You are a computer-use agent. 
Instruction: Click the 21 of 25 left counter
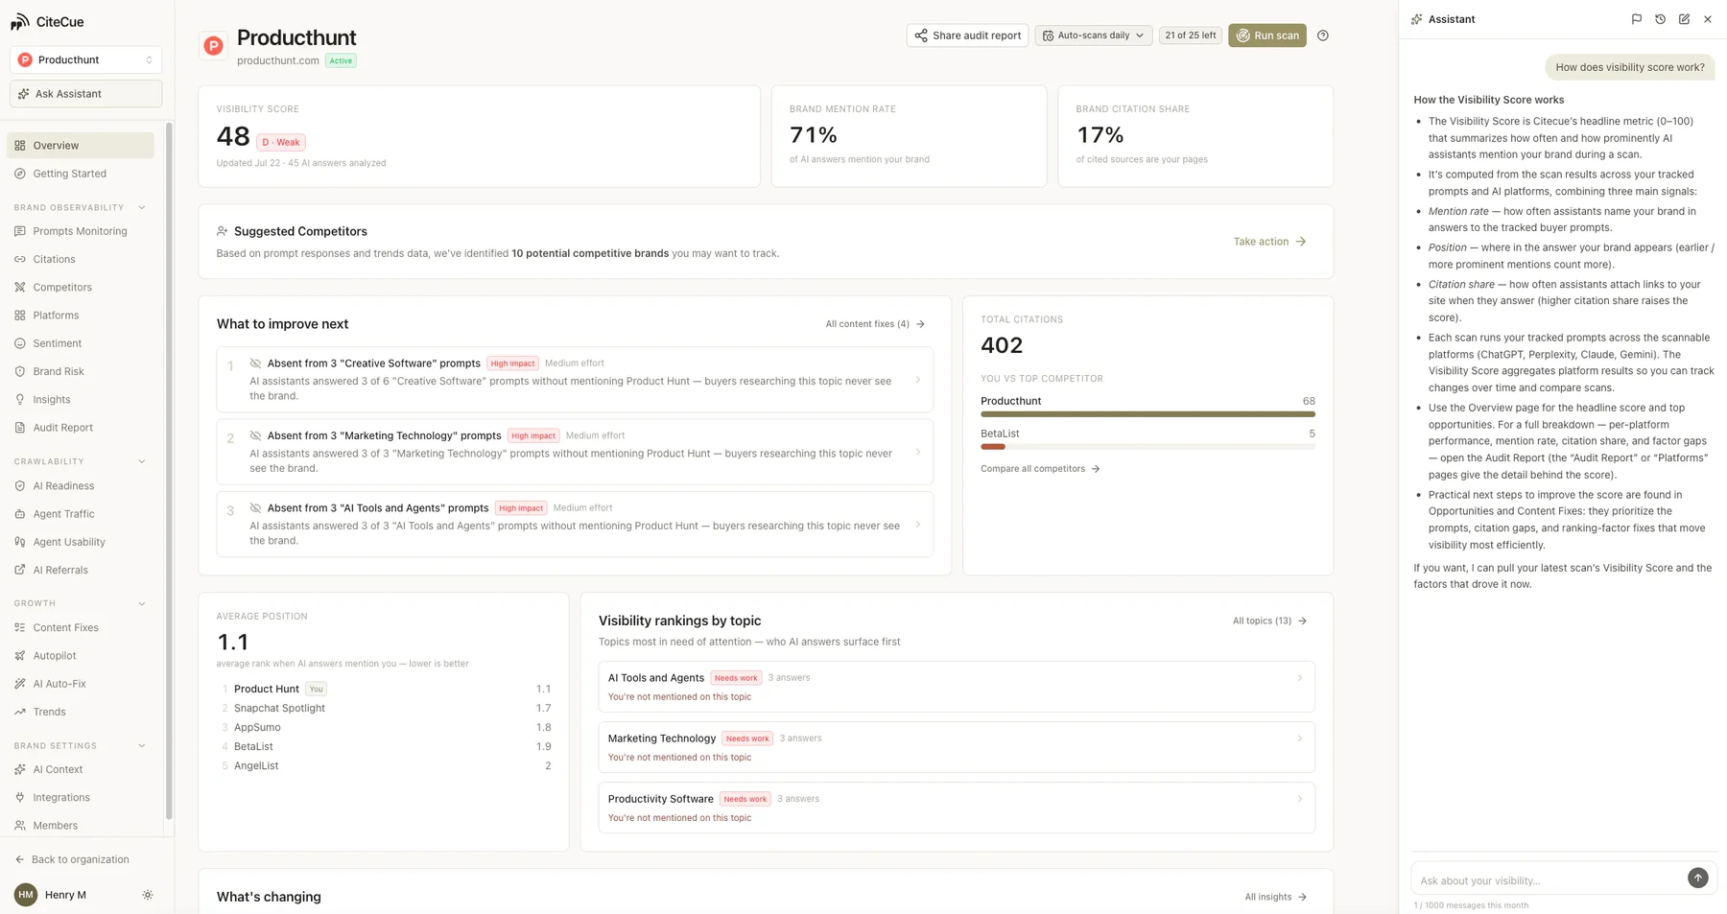1190,35
